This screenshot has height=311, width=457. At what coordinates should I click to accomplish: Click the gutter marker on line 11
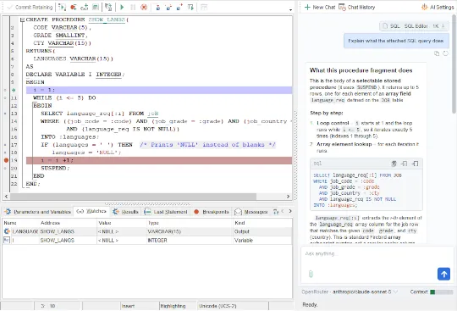tap(5, 97)
